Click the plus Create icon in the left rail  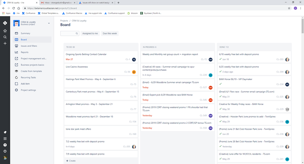click(5, 43)
